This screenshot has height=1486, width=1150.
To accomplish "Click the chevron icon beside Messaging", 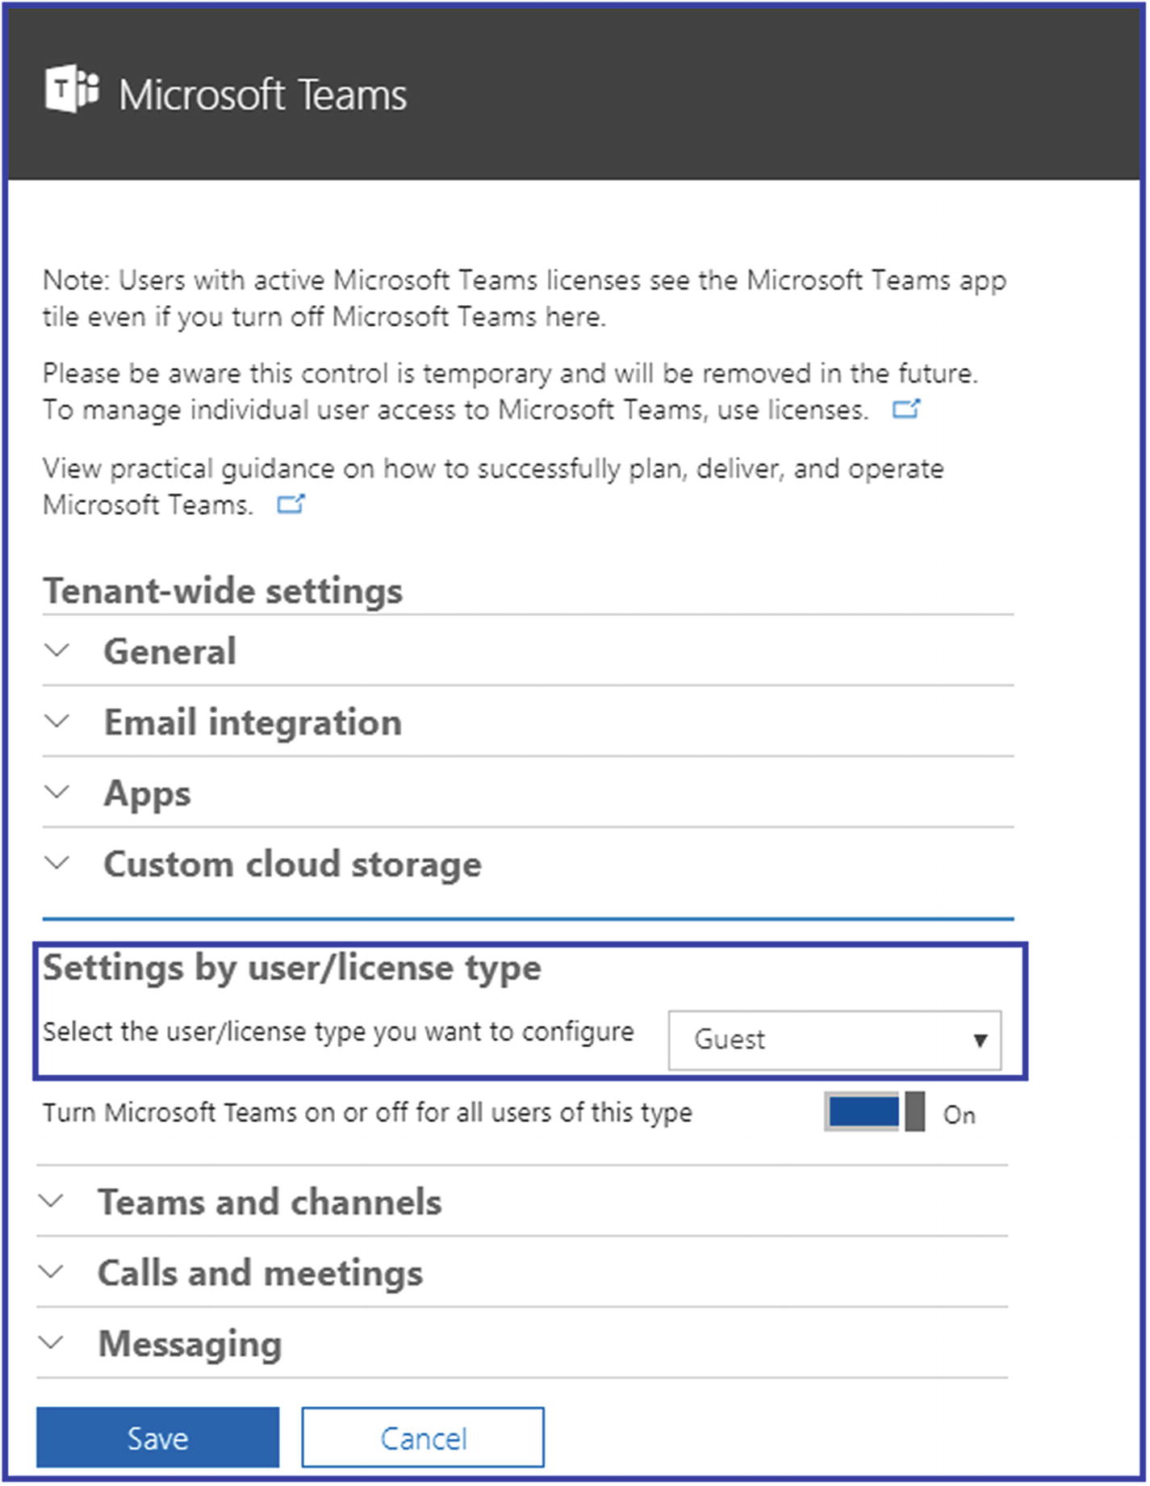I will click(x=51, y=1342).
